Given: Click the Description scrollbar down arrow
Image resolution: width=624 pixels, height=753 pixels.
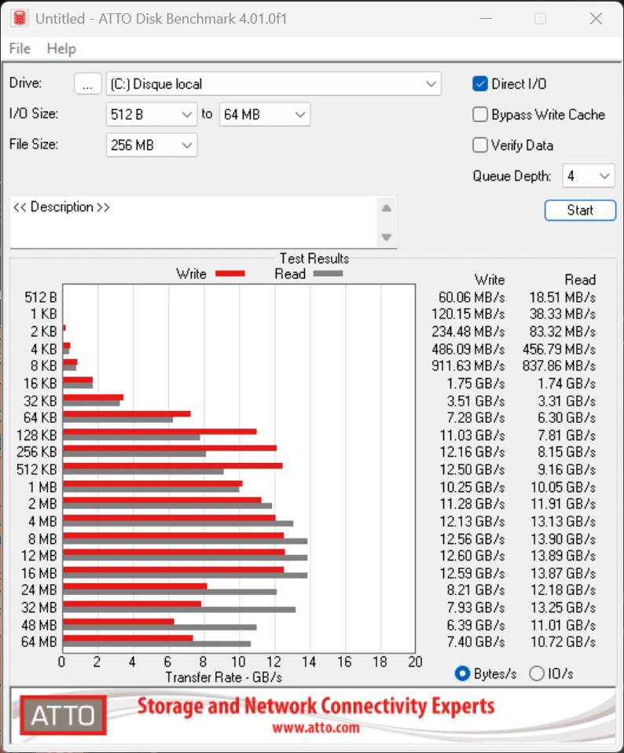Looking at the screenshot, I should (x=386, y=237).
